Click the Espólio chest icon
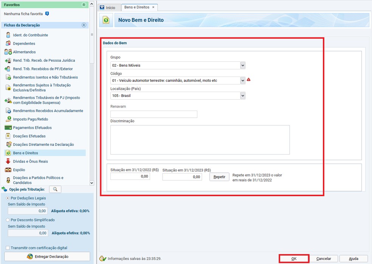 (x=8, y=170)
